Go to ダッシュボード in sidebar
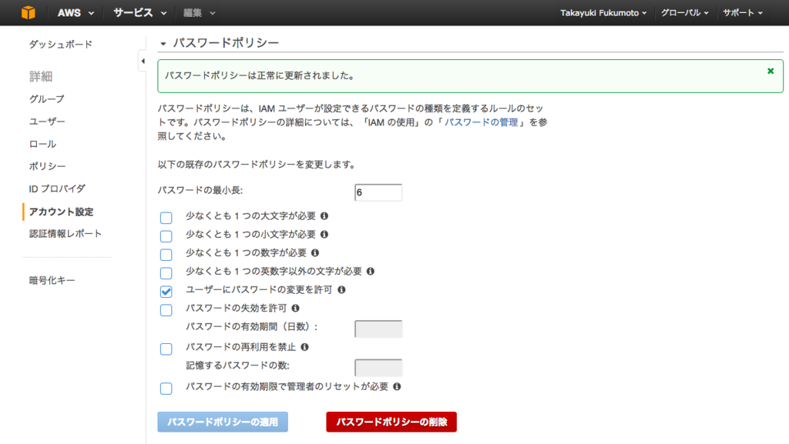The height and width of the screenshot is (444, 789). (61, 45)
